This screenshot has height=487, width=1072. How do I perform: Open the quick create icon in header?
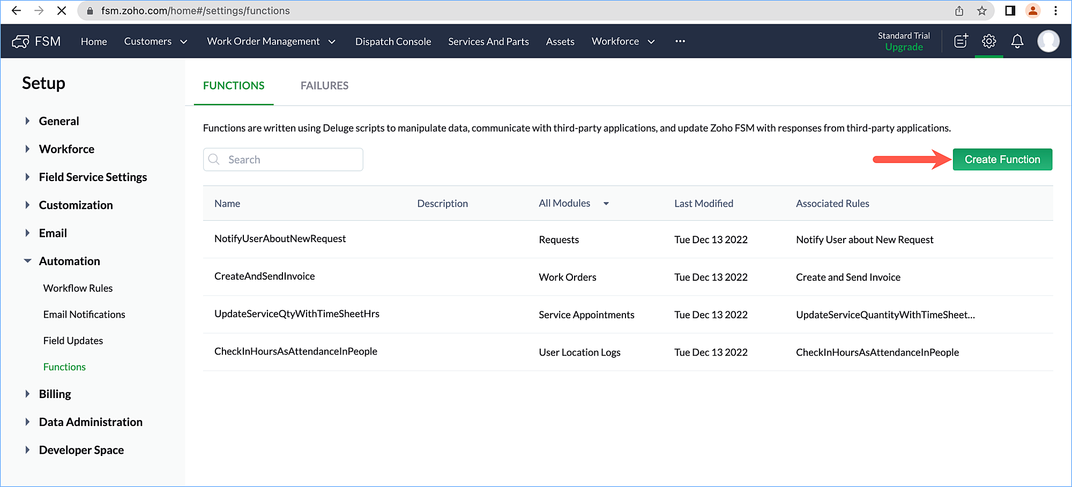click(961, 41)
